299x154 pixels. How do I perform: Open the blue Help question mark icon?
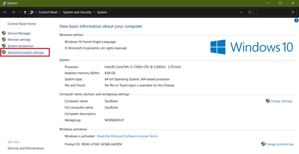(x=297, y=20)
